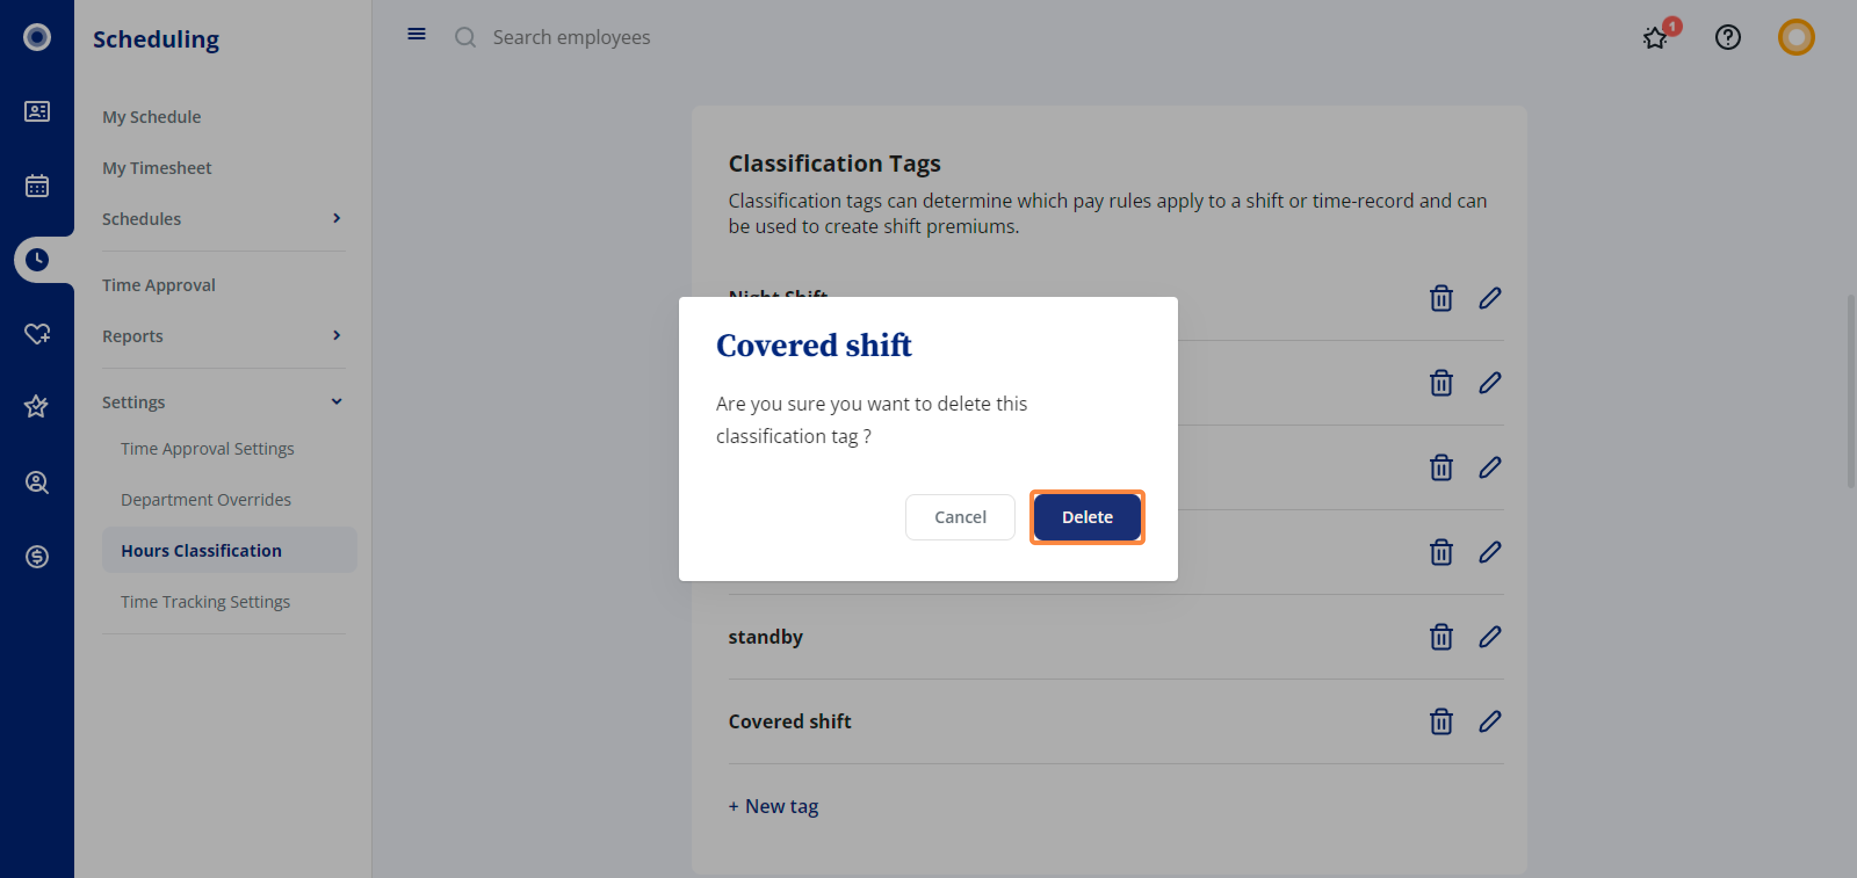Collapse the Settings section chevron
This screenshot has height=878, width=1857.
[336, 402]
